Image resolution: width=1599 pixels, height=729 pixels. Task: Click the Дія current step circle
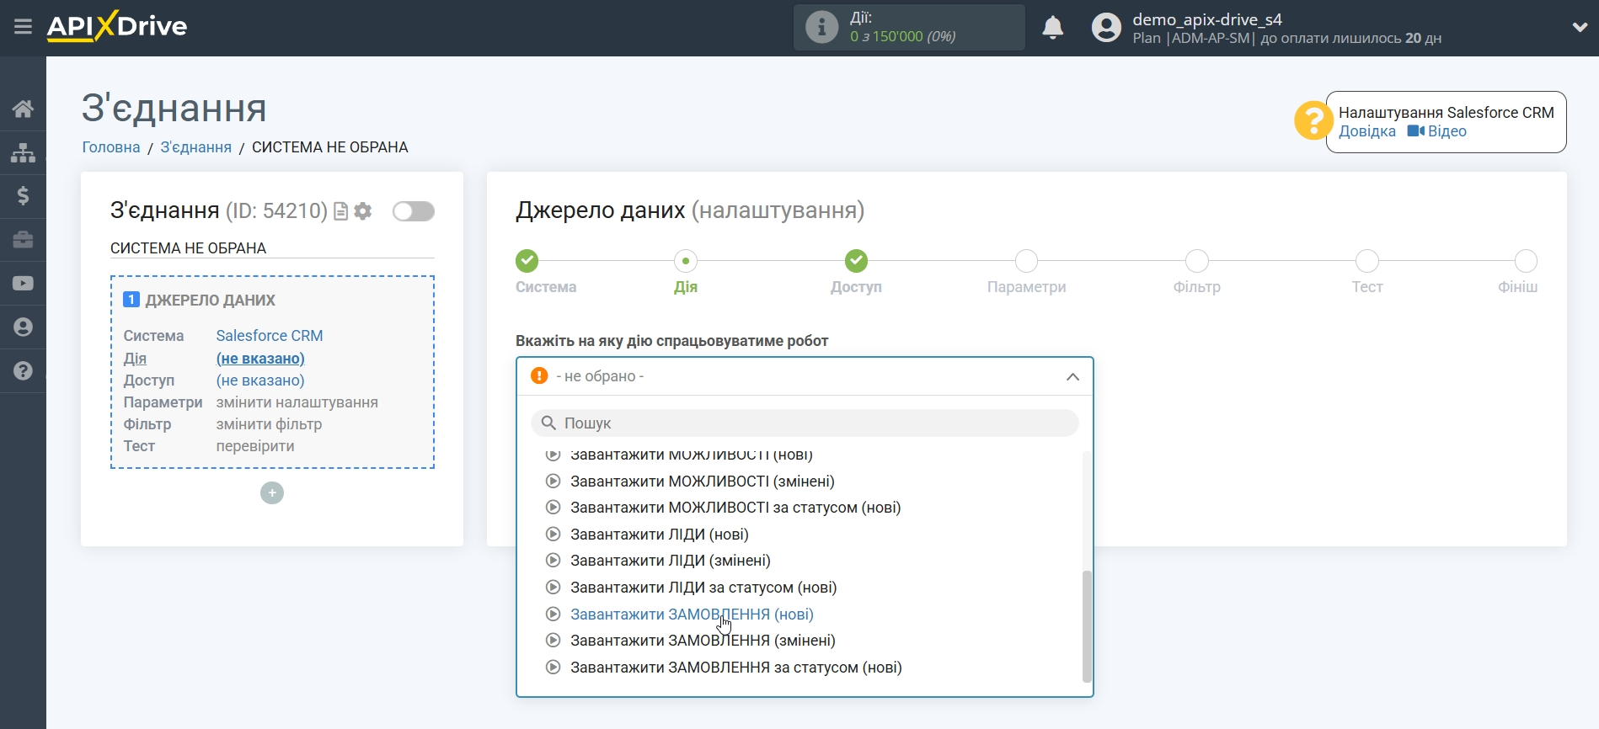click(686, 261)
